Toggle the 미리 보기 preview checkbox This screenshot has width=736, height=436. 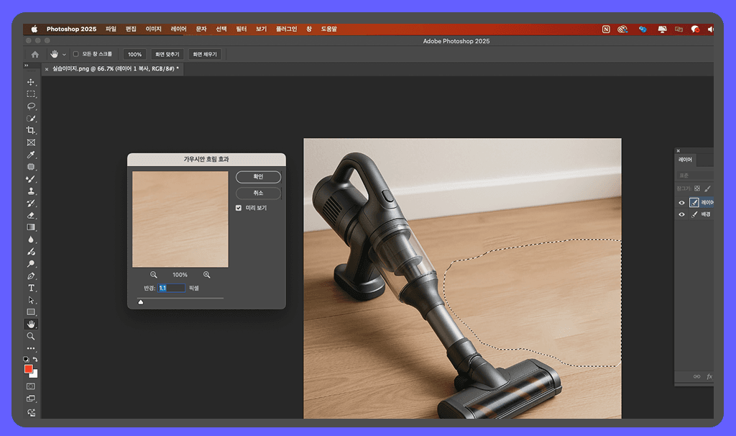coord(239,208)
